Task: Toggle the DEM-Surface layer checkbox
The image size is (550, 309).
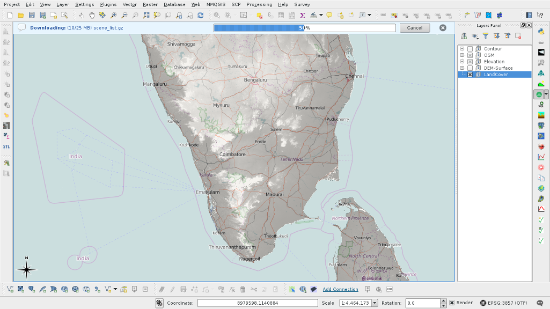Action: [x=470, y=68]
